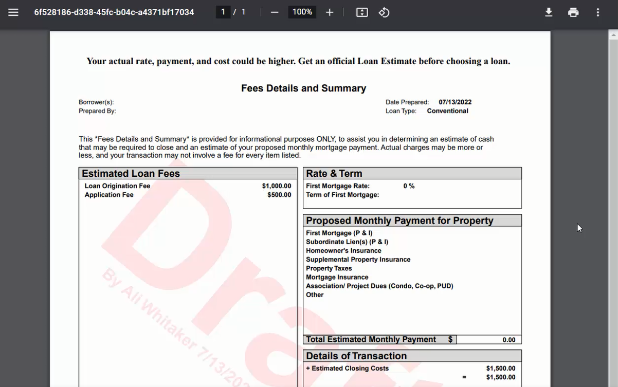Click the Fees Details and Summary heading
This screenshot has width=618, height=387.
point(303,88)
